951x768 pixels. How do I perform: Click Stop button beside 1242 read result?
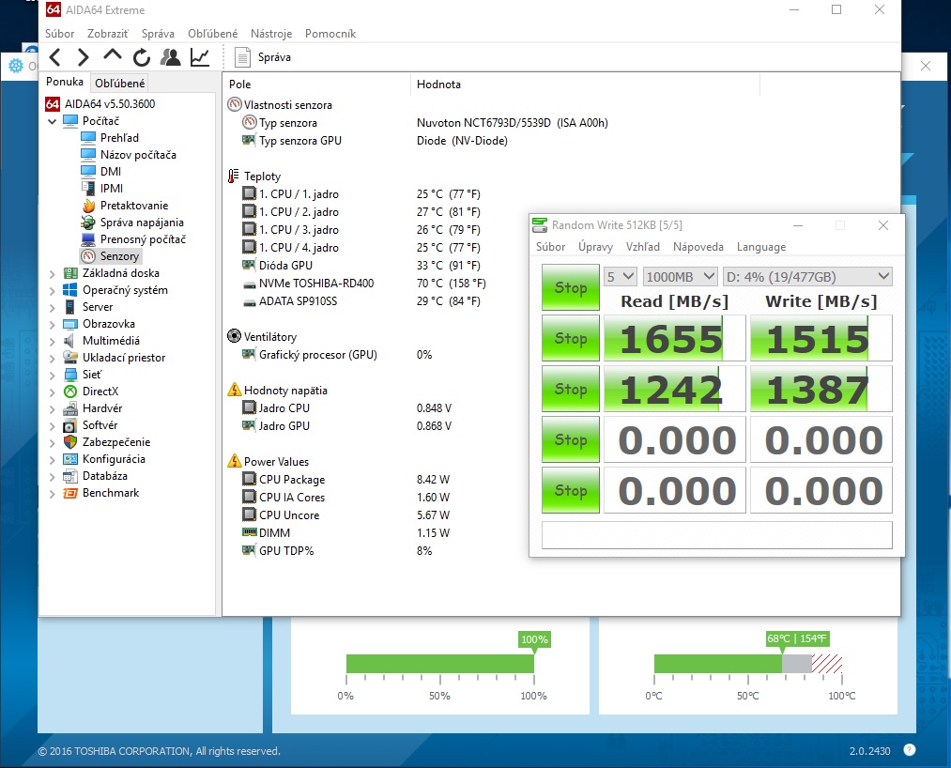coord(570,389)
